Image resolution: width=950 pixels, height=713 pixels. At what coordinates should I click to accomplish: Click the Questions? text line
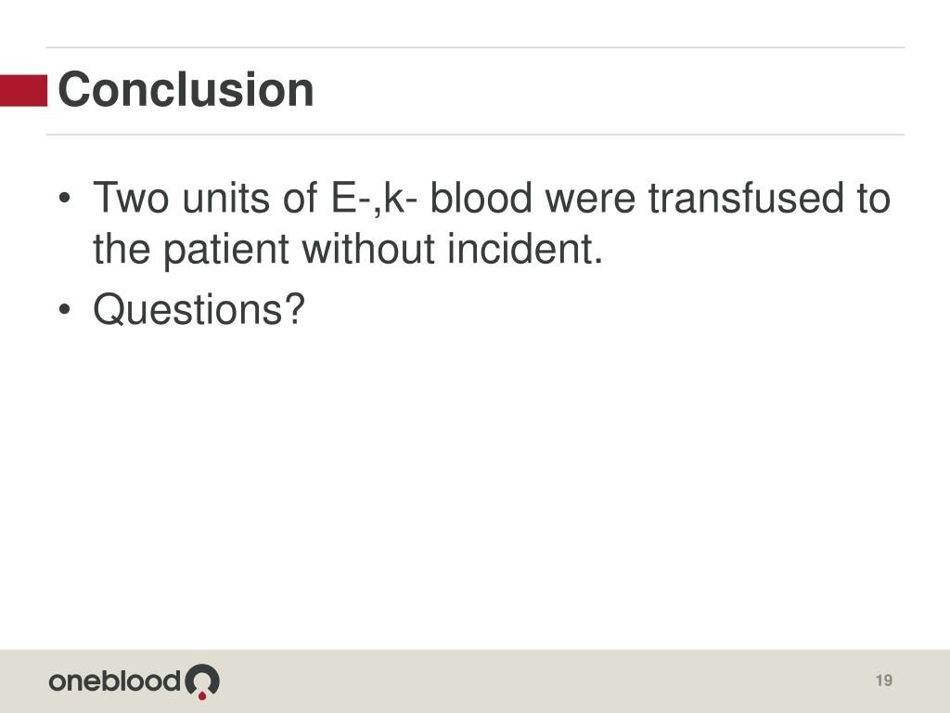199,310
